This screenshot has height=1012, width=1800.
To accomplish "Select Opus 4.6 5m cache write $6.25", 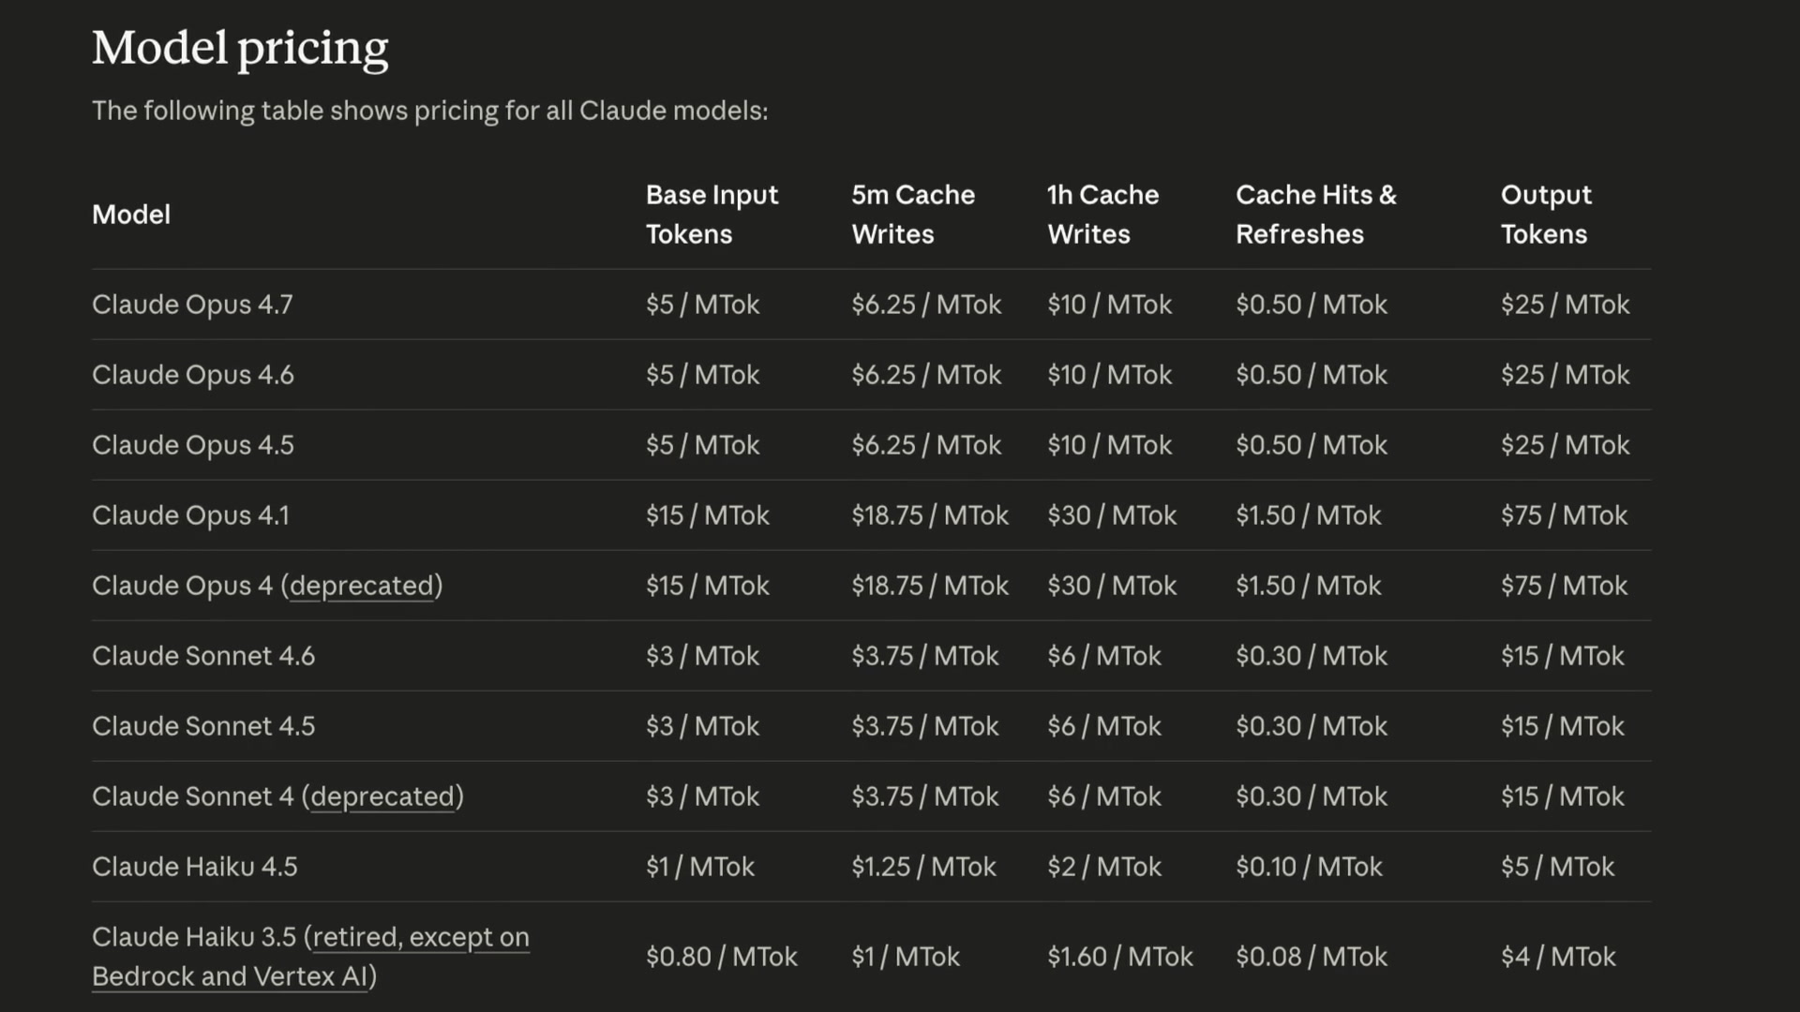I will pyautogui.click(x=926, y=375).
